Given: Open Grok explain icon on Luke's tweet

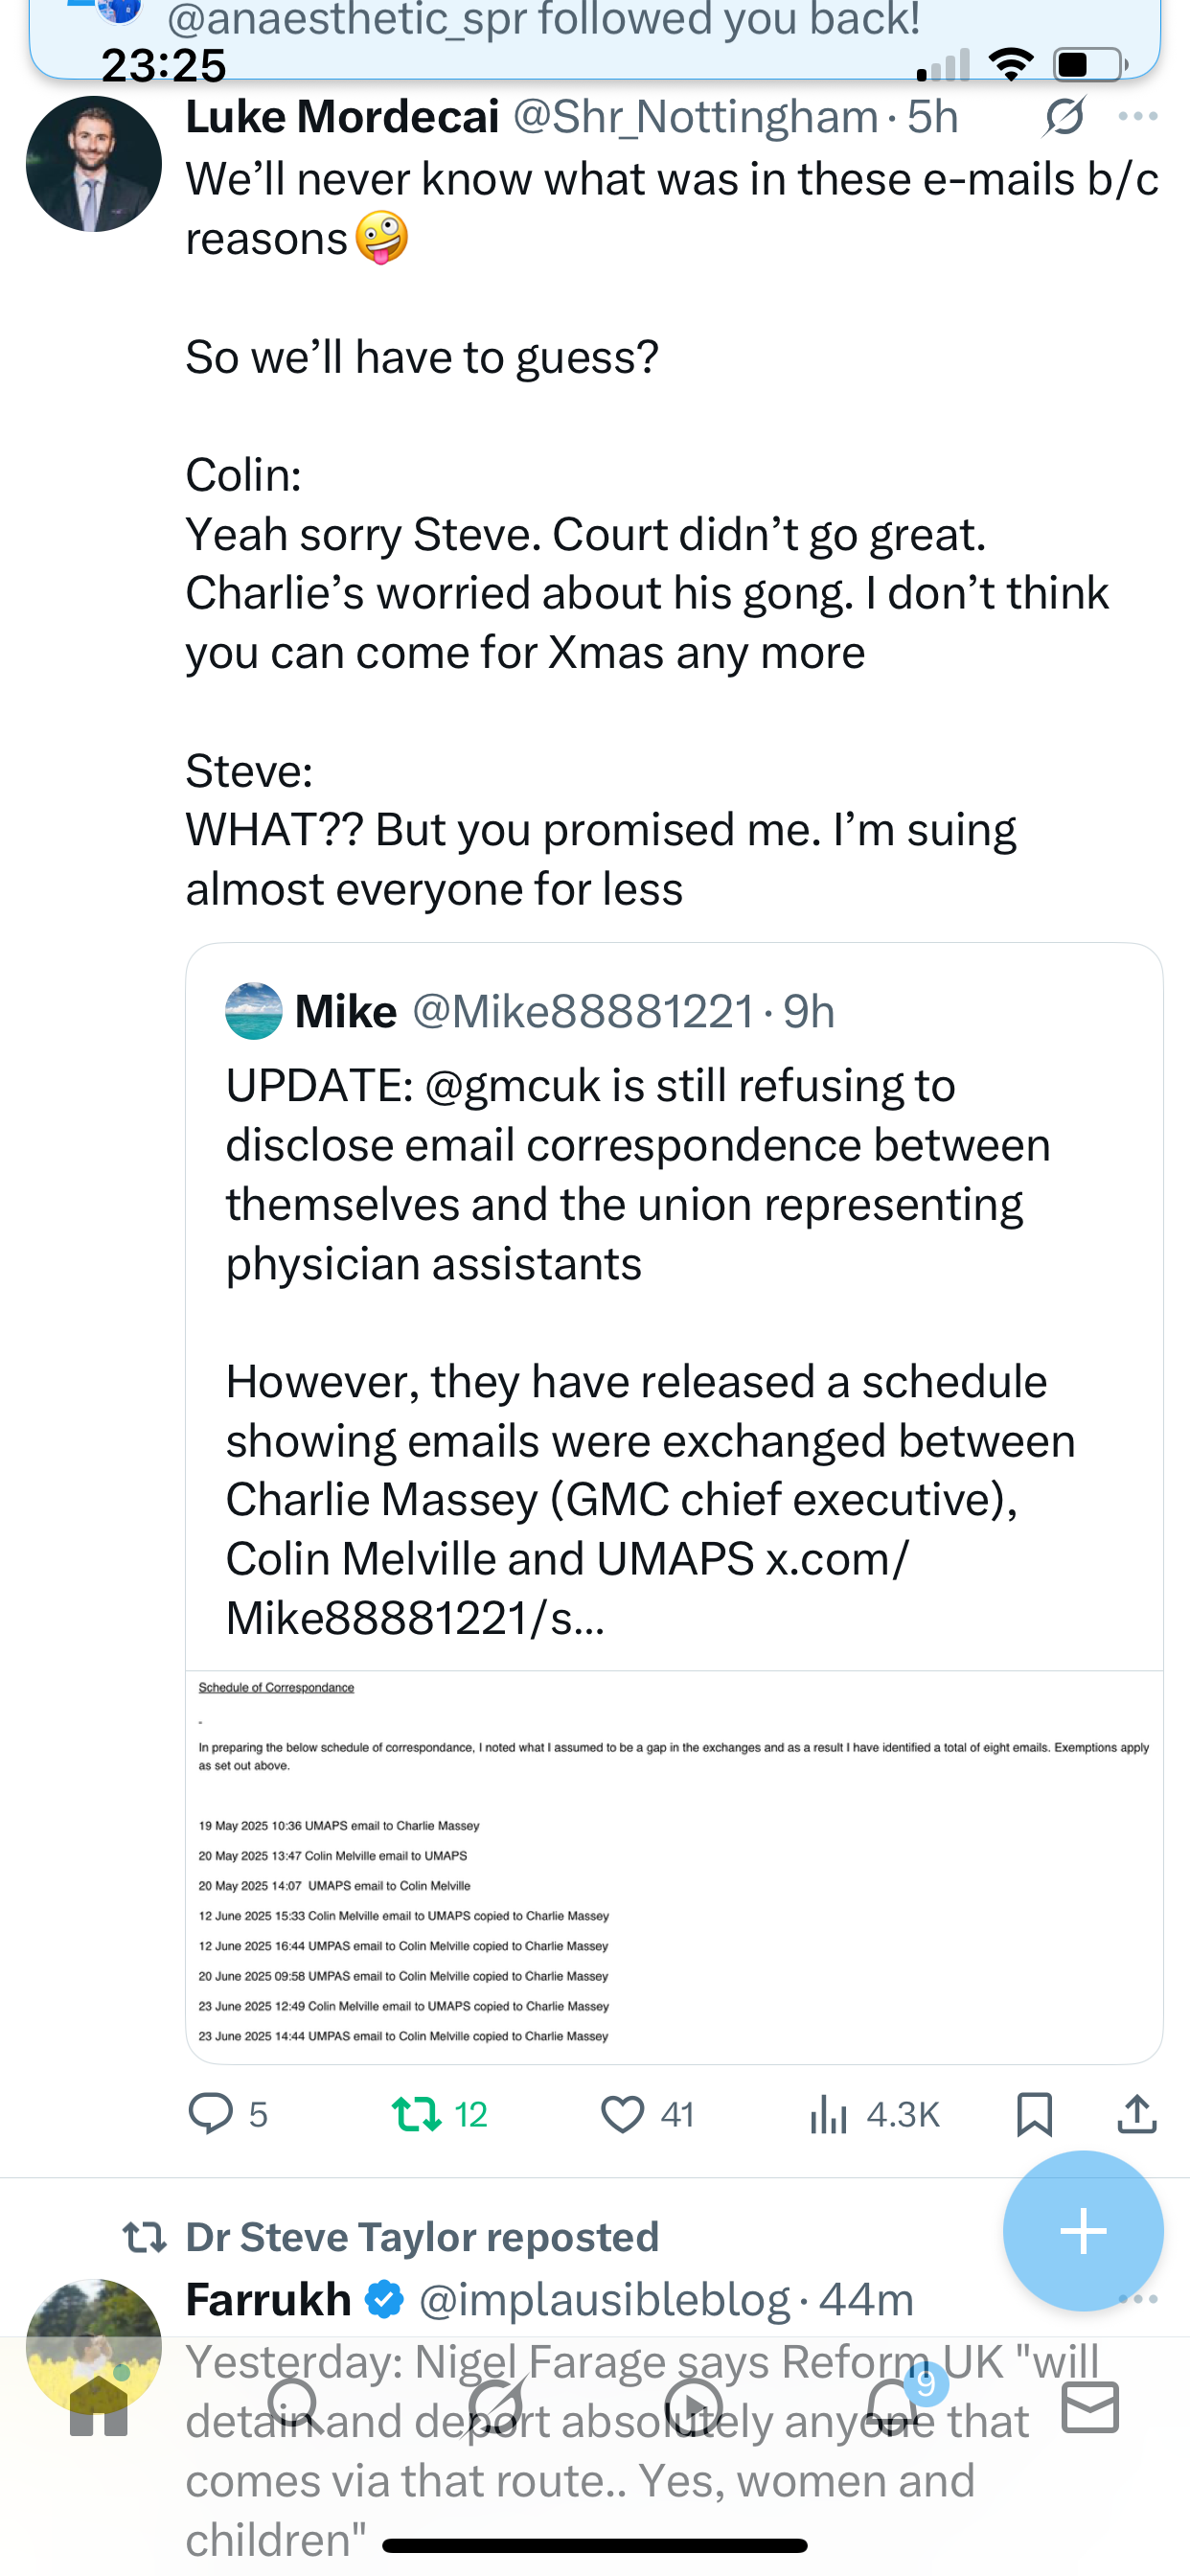Looking at the screenshot, I should point(1064,117).
